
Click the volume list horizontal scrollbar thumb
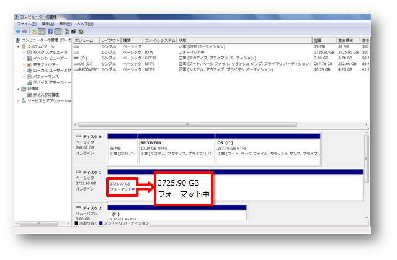tap(187, 124)
